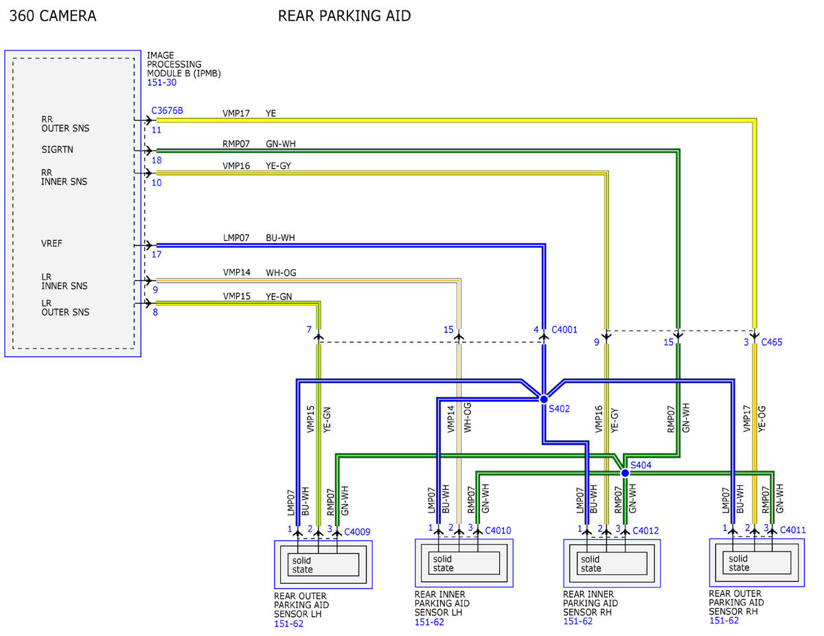Viewport: 824px width, 636px height.
Task: Click the REAR OUTER PARKING AID SENSOR RH label
Action: coord(737,602)
